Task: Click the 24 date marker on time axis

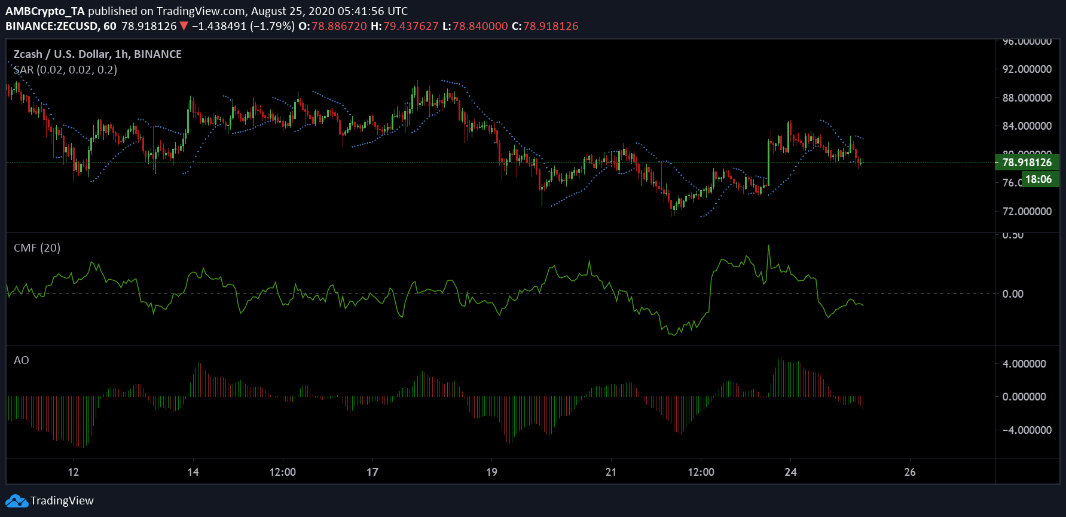Action: pyautogui.click(x=790, y=472)
